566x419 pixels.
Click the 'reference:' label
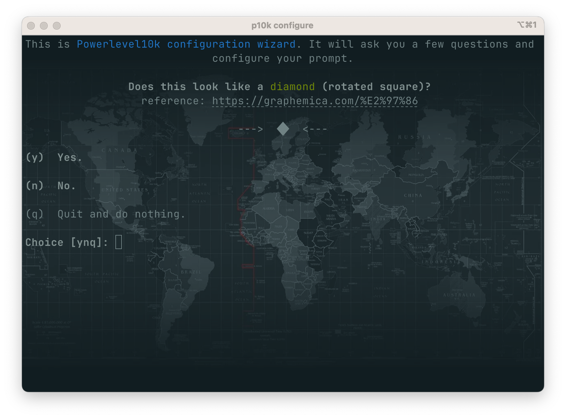[173, 101]
